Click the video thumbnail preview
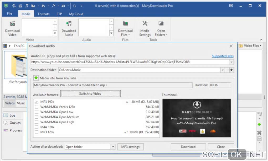 tap(197, 118)
